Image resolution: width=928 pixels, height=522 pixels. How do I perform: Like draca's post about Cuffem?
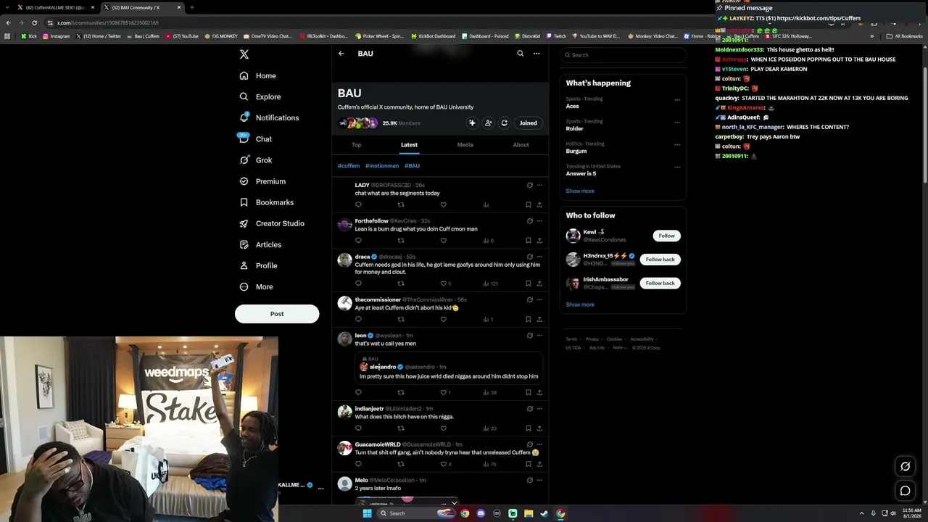pyautogui.click(x=444, y=283)
